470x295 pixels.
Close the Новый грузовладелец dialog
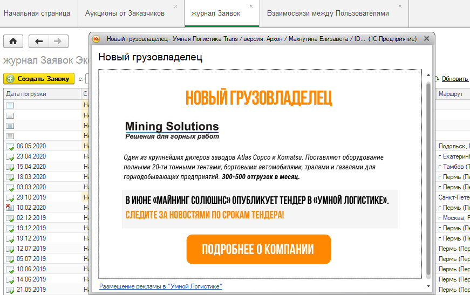[426, 39]
